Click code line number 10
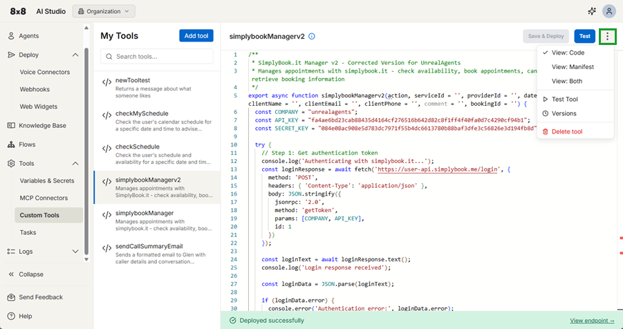 (234, 144)
